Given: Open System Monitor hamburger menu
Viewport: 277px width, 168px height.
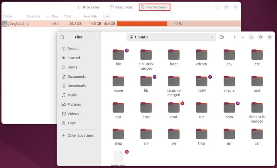Looking at the screenshot, I should (207, 7).
